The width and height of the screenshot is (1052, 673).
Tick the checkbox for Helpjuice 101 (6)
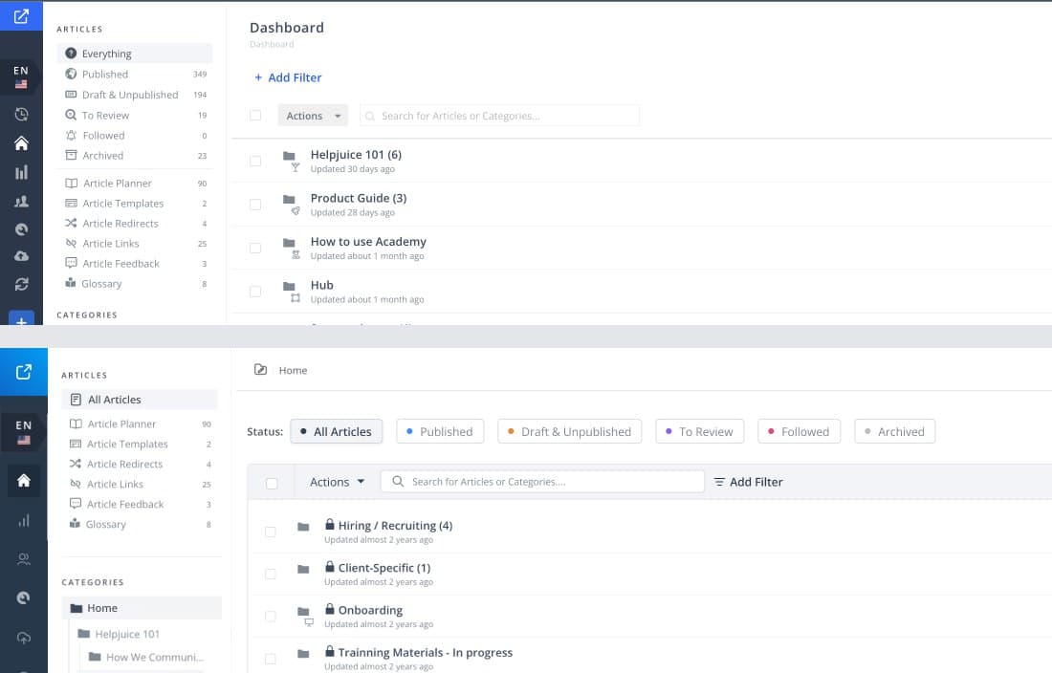click(255, 161)
